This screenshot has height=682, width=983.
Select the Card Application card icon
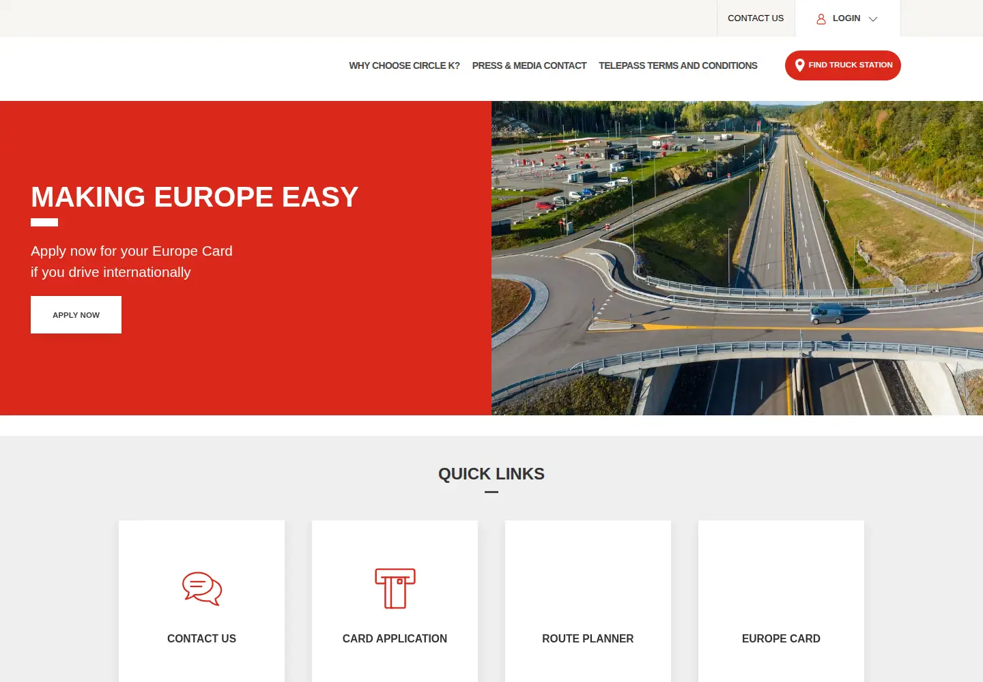(x=395, y=589)
